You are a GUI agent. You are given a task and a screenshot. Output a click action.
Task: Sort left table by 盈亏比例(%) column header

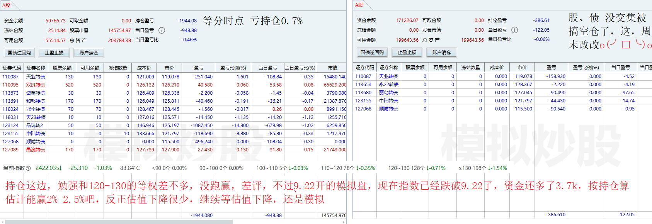(x=233, y=68)
